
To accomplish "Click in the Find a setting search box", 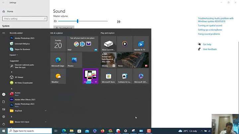I will (25, 19).
